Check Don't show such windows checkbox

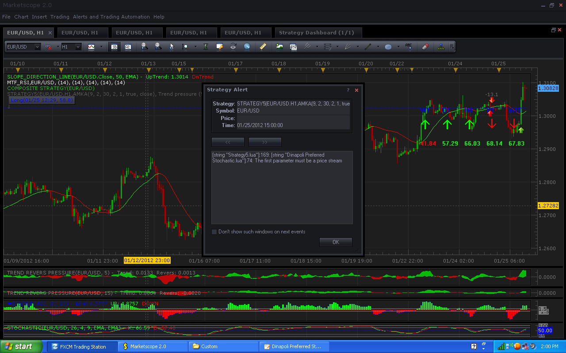(214, 232)
